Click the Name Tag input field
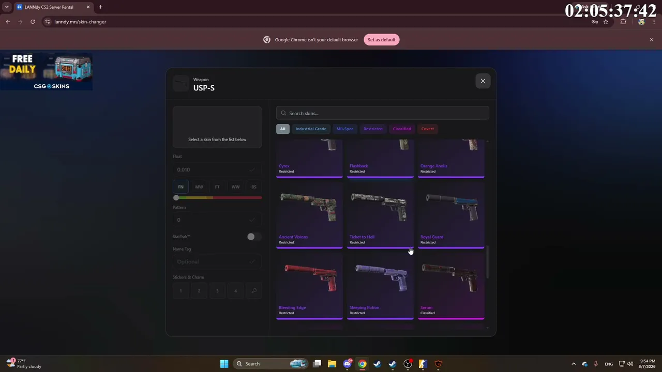Viewport: 662px width, 372px height. 217,262
